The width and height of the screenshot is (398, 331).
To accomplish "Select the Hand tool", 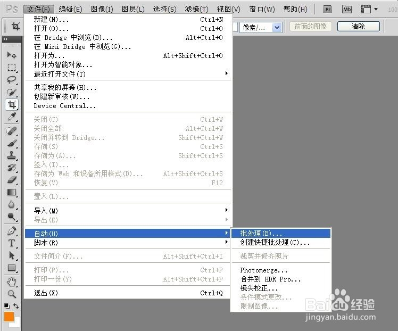I will point(12,282).
